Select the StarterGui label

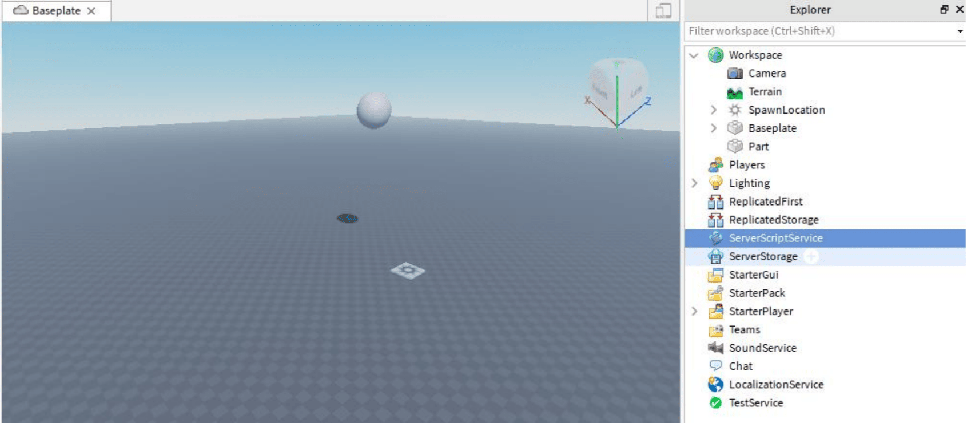(753, 274)
